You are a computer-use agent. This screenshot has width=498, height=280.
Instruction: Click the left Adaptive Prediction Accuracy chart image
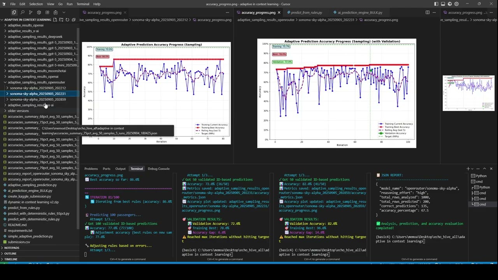point(156,93)
